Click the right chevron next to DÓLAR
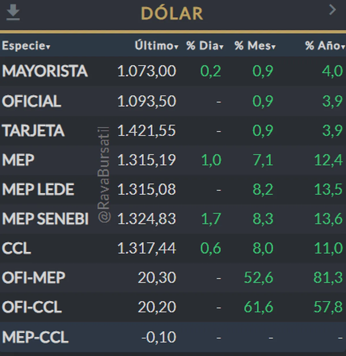The image size is (346, 356). click(332, 10)
